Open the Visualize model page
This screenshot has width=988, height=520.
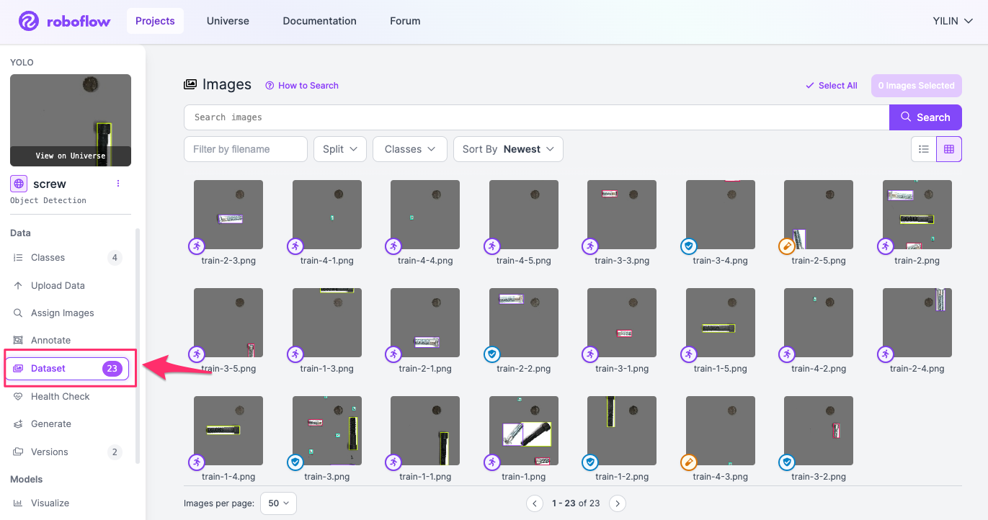click(50, 503)
